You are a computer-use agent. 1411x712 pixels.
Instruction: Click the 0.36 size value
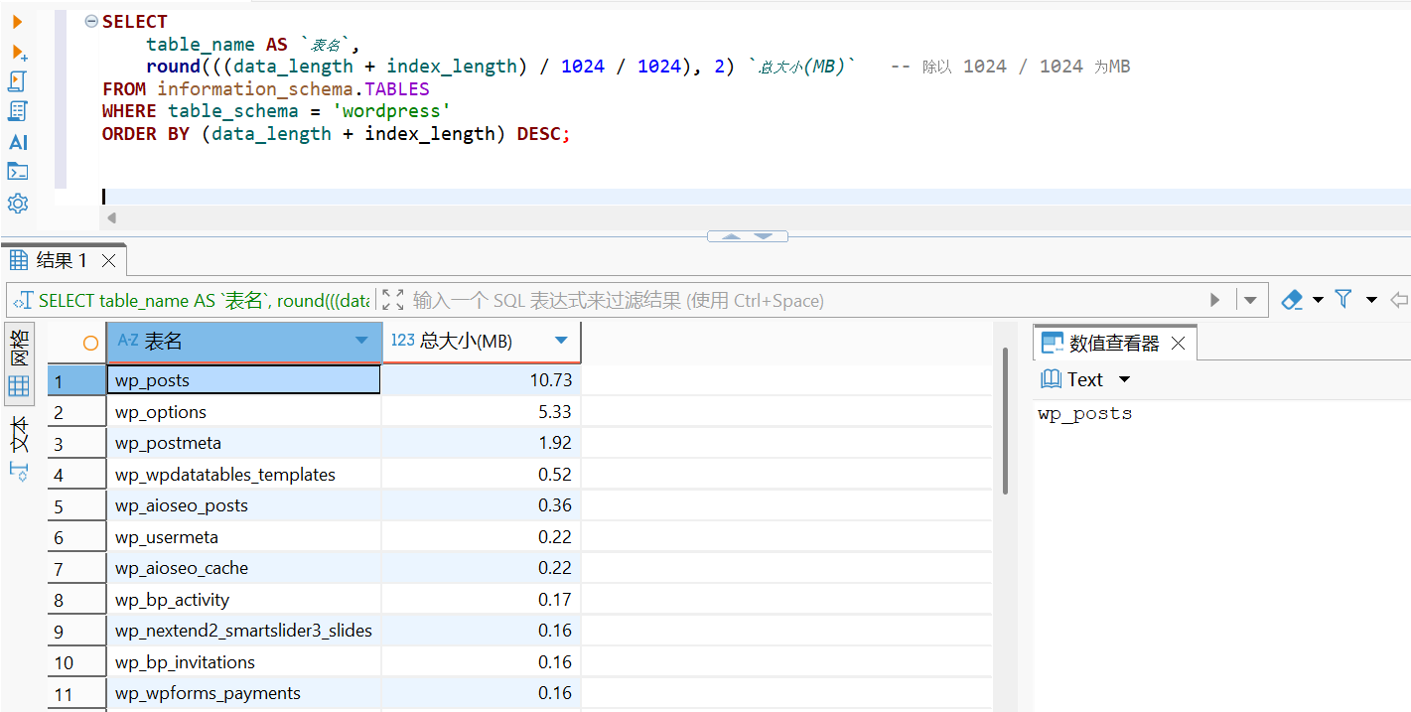point(555,505)
